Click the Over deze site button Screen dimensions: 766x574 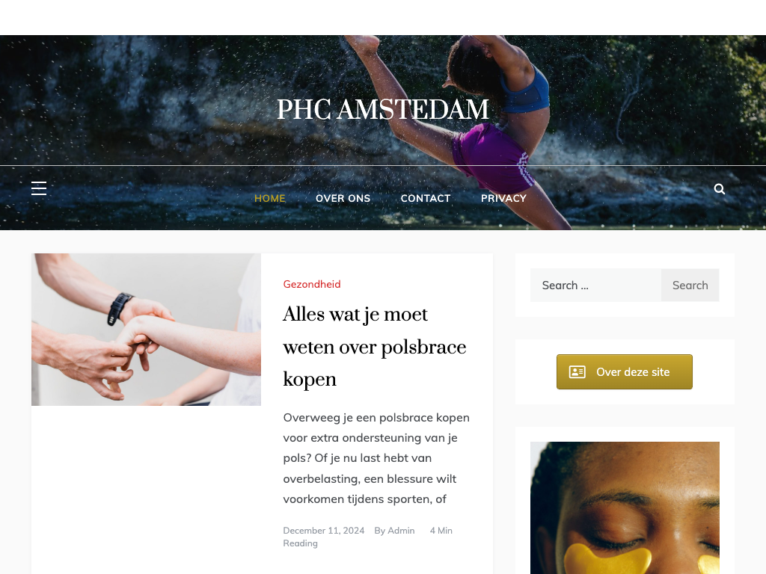[x=625, y=372]
